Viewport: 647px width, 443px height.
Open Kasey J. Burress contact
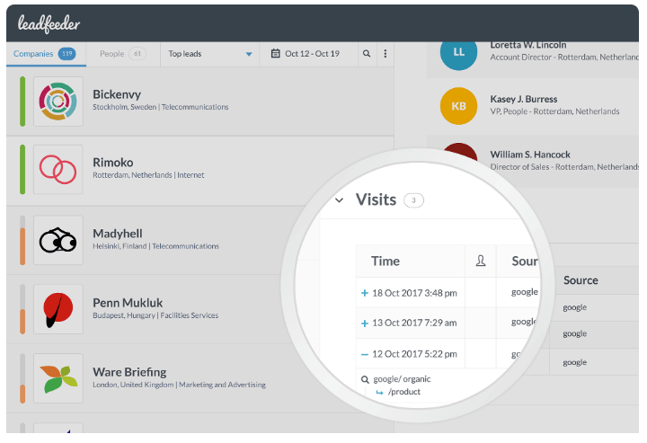pyautogui.click(x=524, y=99)
